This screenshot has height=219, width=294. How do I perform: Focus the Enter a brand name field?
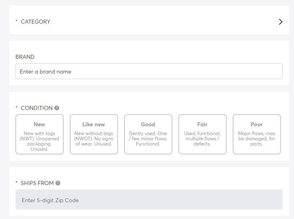(149, 71)
